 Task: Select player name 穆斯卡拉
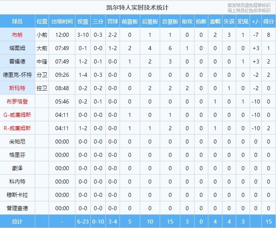click(17, 195)
